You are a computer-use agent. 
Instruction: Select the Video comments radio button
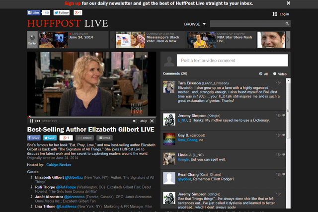[275, 74]
